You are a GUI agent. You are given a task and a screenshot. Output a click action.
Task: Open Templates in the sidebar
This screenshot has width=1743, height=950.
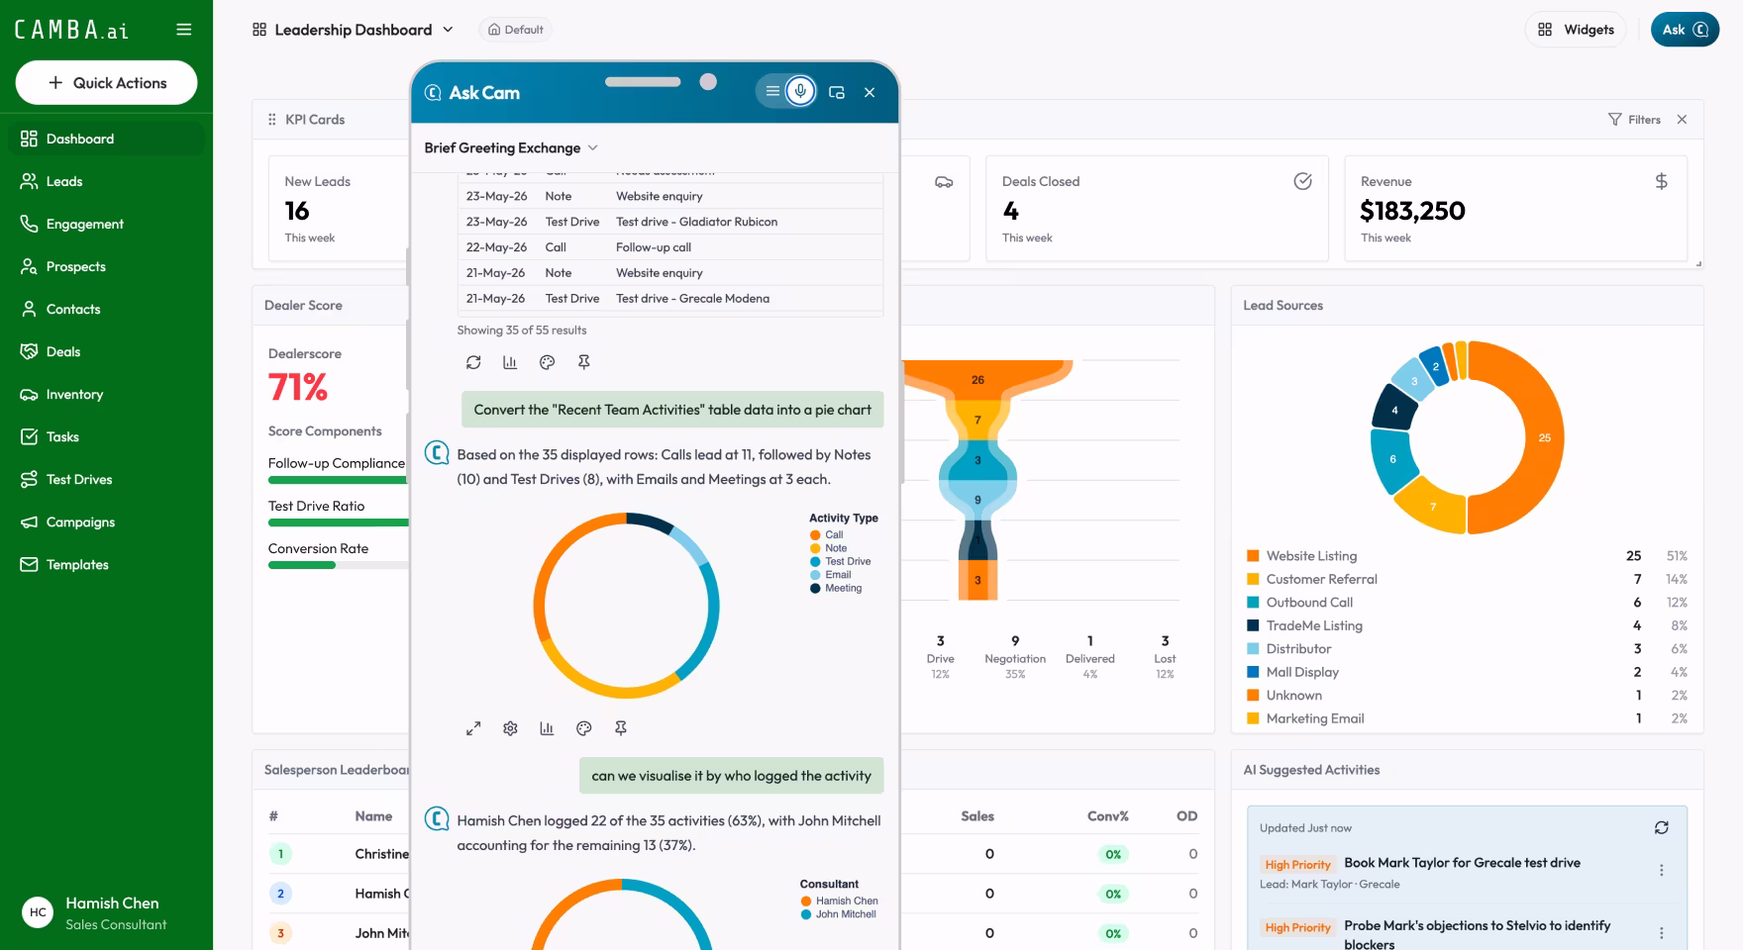[107, 564]
